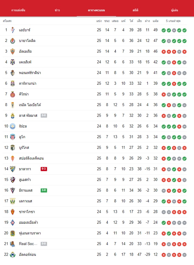Screen dimensions: 194x265
Task: Select the อัลคอร์ค่อน team badge
Action: pyautogui.click(x=13, y=254)
